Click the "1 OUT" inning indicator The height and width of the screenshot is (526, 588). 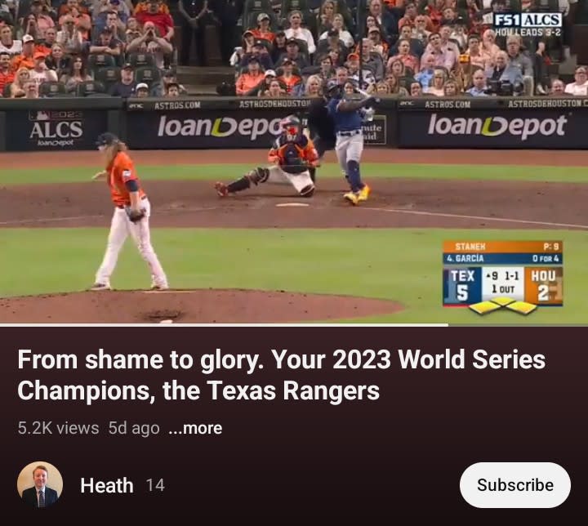coord(503,289)
